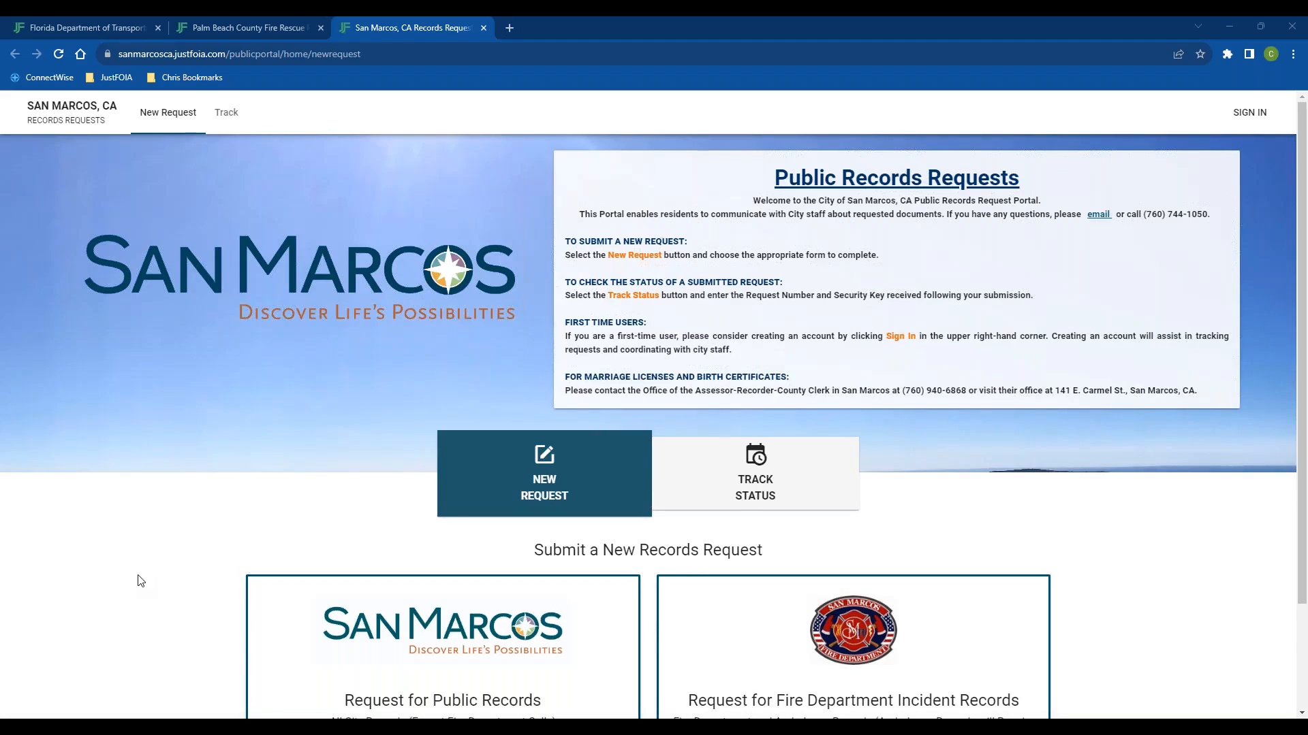Open a new browser tab with plus button

[510, 28]
